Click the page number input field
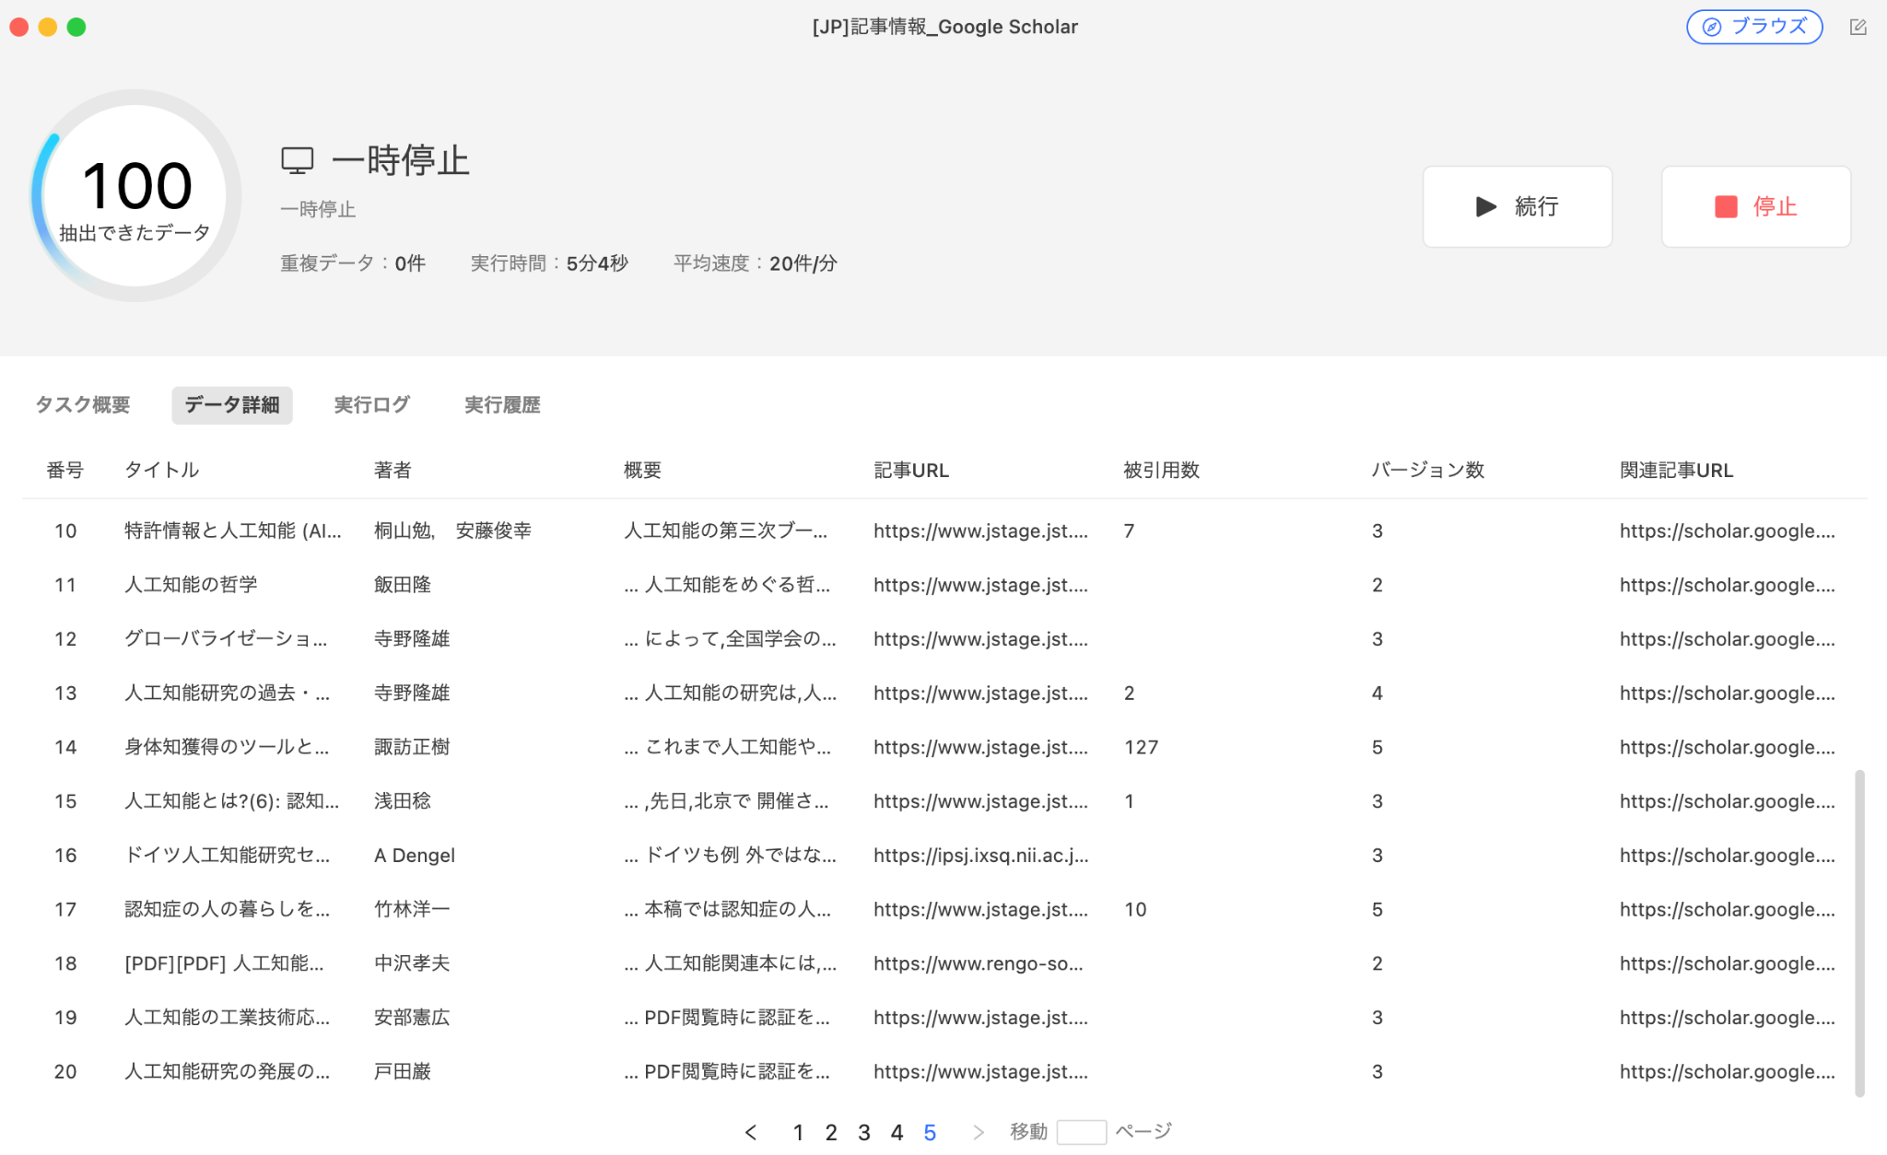Viewport: 1887px width, 1155px height. coord(1081,1132)
